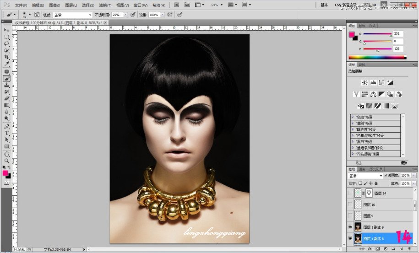Click the brush opacity 25% field
The width and height of the screenshot is (419, 253).
117,15
